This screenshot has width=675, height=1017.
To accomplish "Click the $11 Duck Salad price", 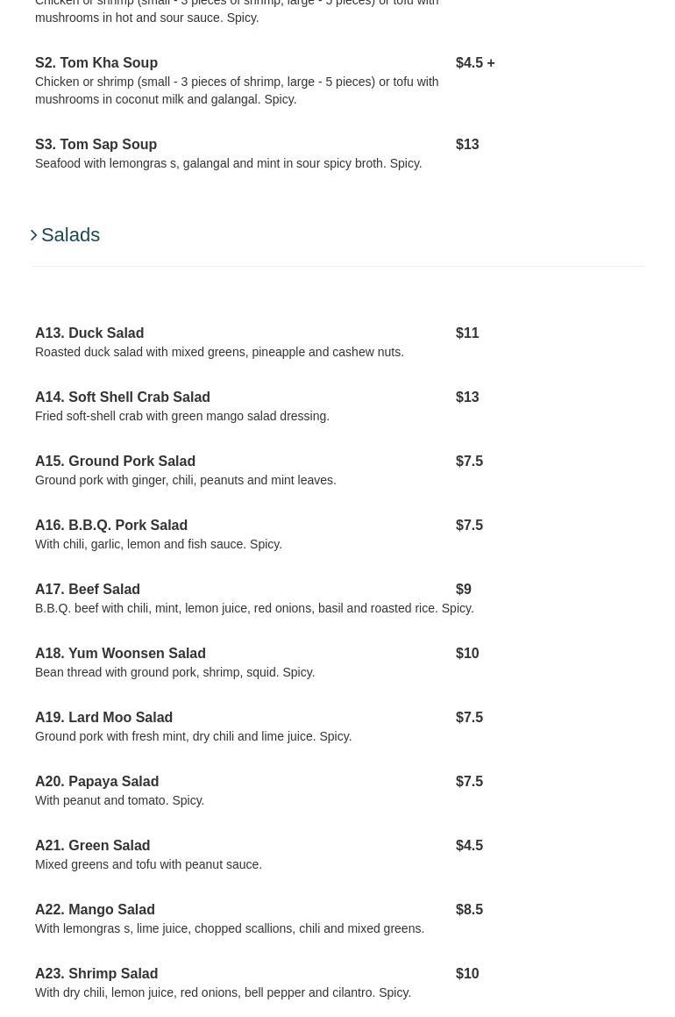I will coord(467,333).
